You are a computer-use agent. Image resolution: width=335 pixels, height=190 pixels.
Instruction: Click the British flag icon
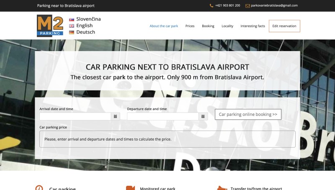(x=72, y=26)
